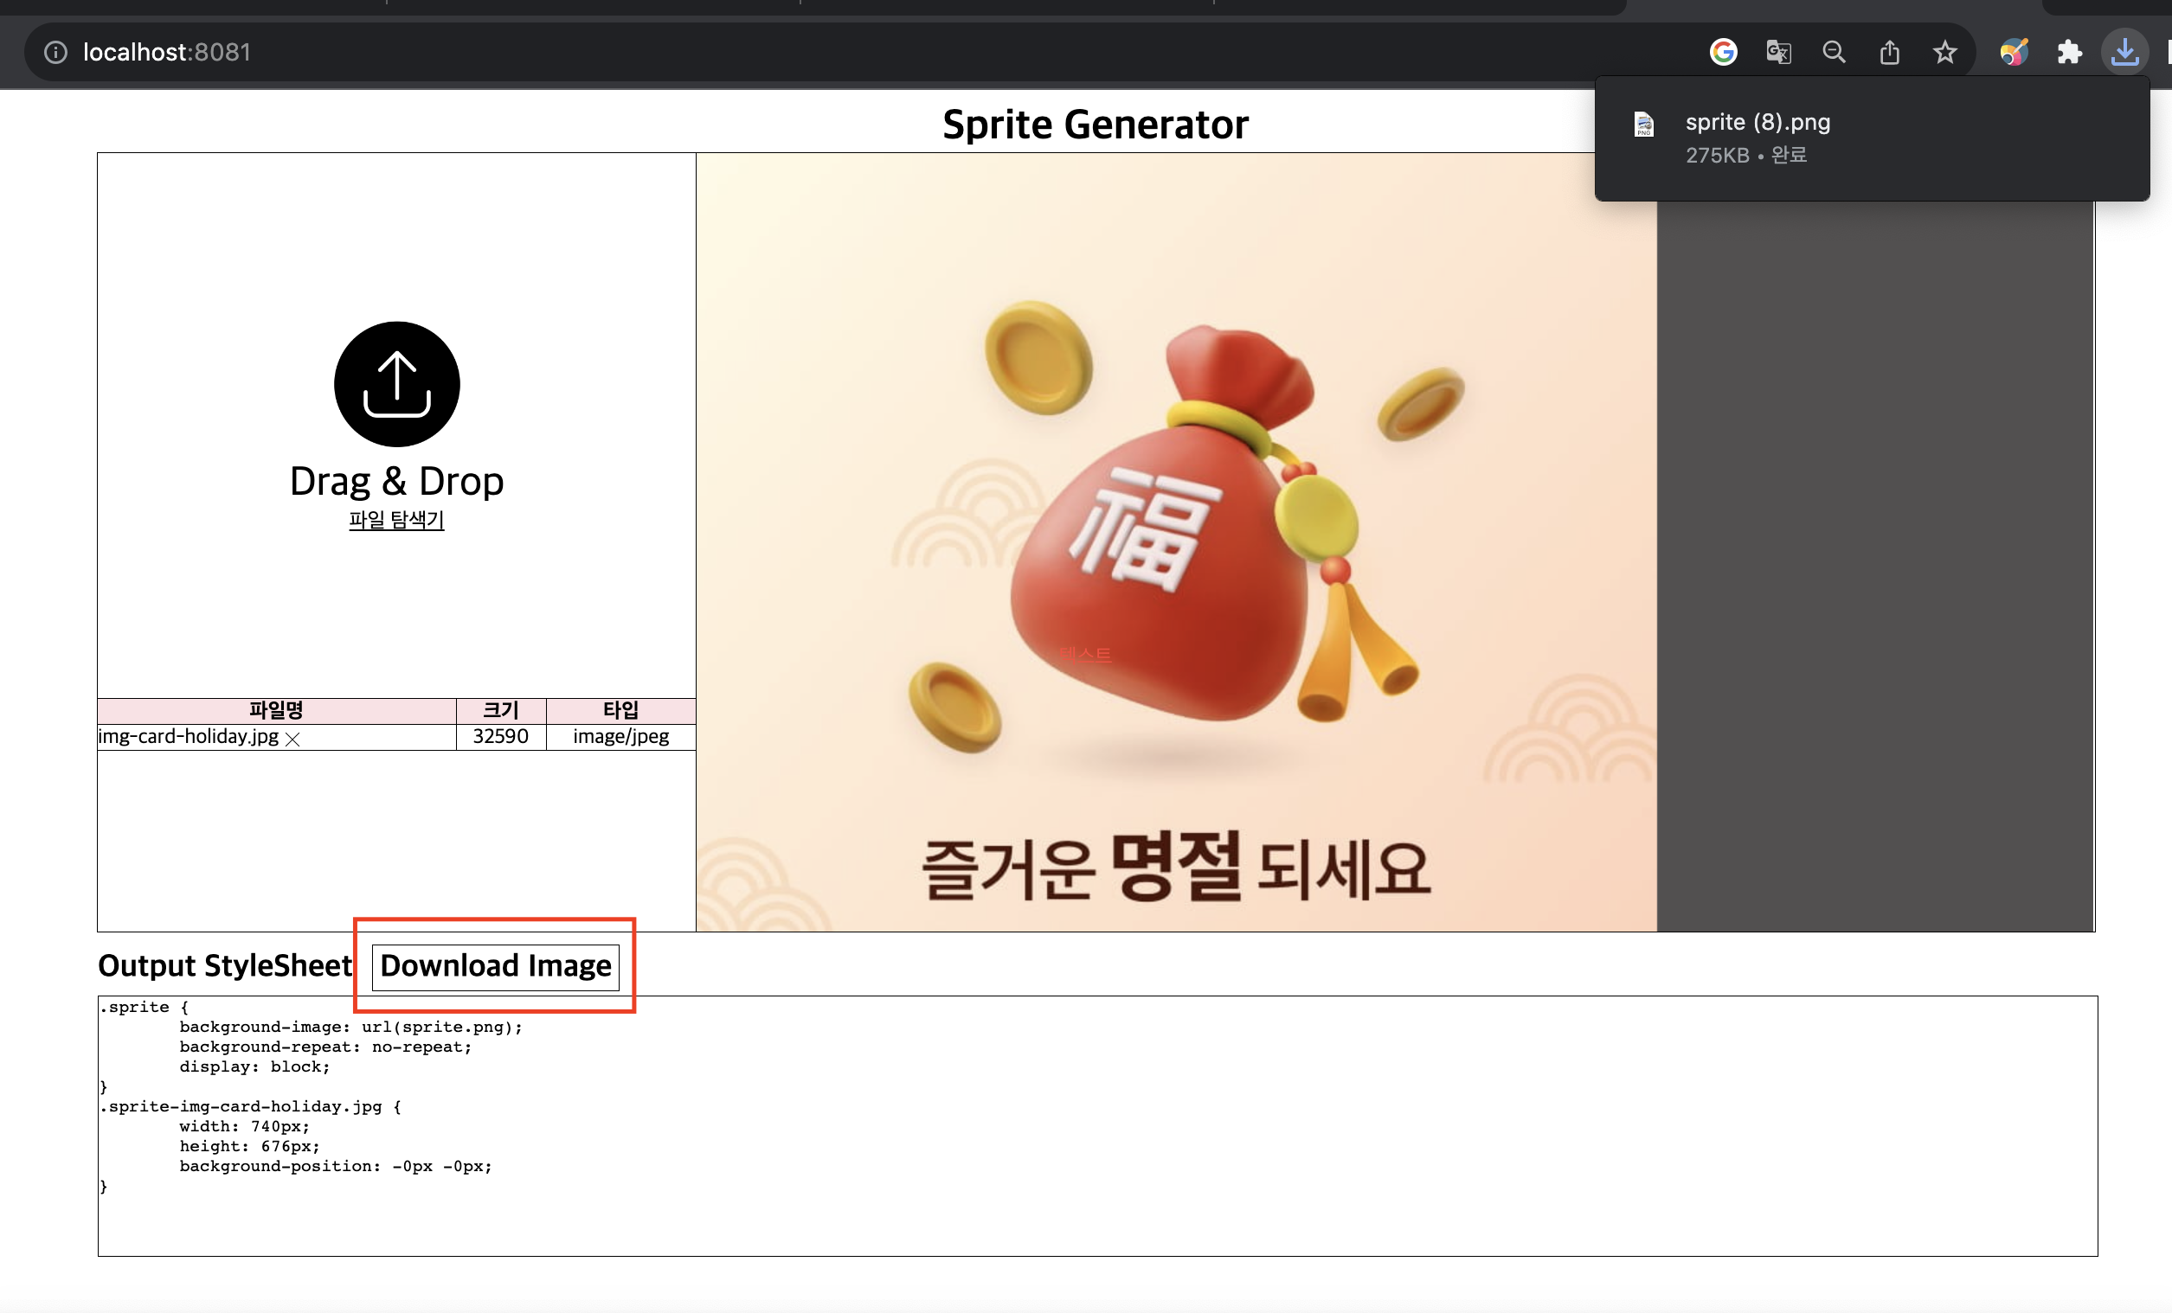Click the page info icon in the address bar
The width and height of the screenshot is (2172, 1313).
55,51
